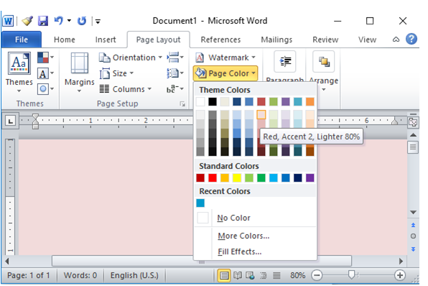Save the document with the floppy icon
The image size is (428, 286).
click(x=43, y=21)
